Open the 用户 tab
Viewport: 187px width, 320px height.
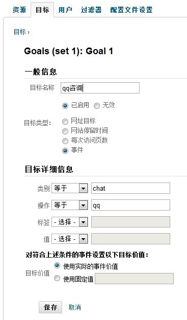pos(65,10)
